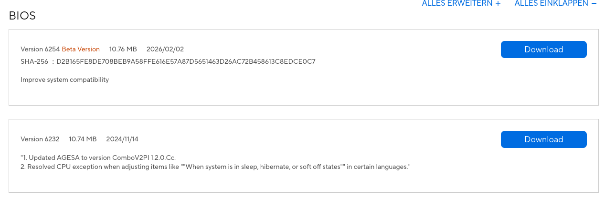Click the number 6254 in the first entry
This screenshot has height=197, width=605.
click(53, 49)
